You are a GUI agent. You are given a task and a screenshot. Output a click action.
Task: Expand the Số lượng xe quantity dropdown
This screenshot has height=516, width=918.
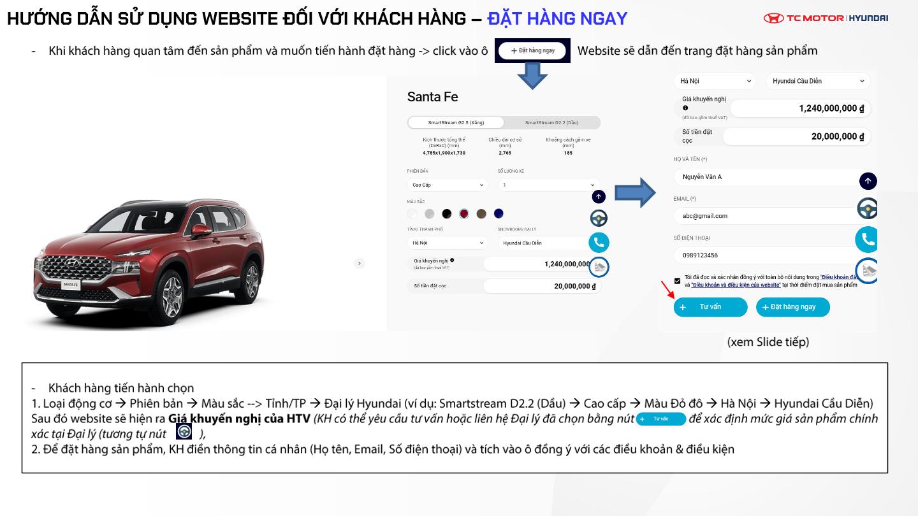point(548,185)
